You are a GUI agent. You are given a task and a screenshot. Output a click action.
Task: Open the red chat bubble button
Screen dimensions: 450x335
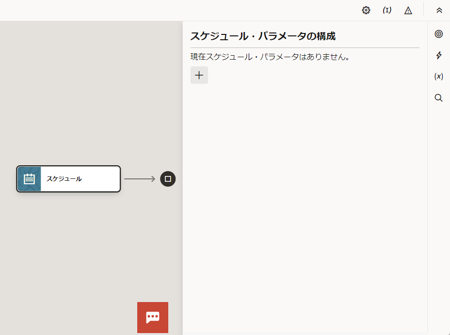pyautogui.click(x=153, y=317)
